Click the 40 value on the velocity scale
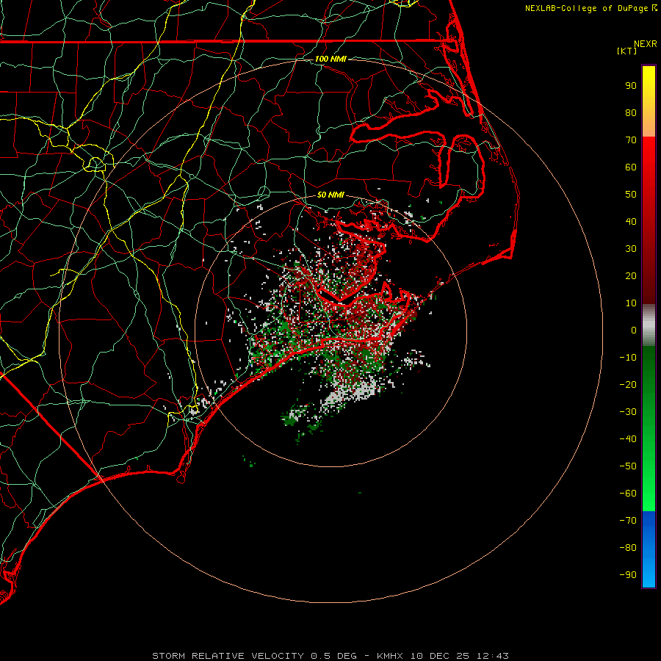Screen dimensions: 661x661 pyautogui.click(x=631, y=221)
